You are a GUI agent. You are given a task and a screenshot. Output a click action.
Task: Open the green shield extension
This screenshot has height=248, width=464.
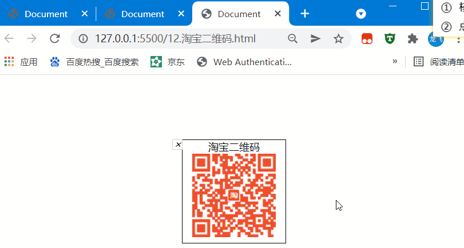click(x=390, y=39)
